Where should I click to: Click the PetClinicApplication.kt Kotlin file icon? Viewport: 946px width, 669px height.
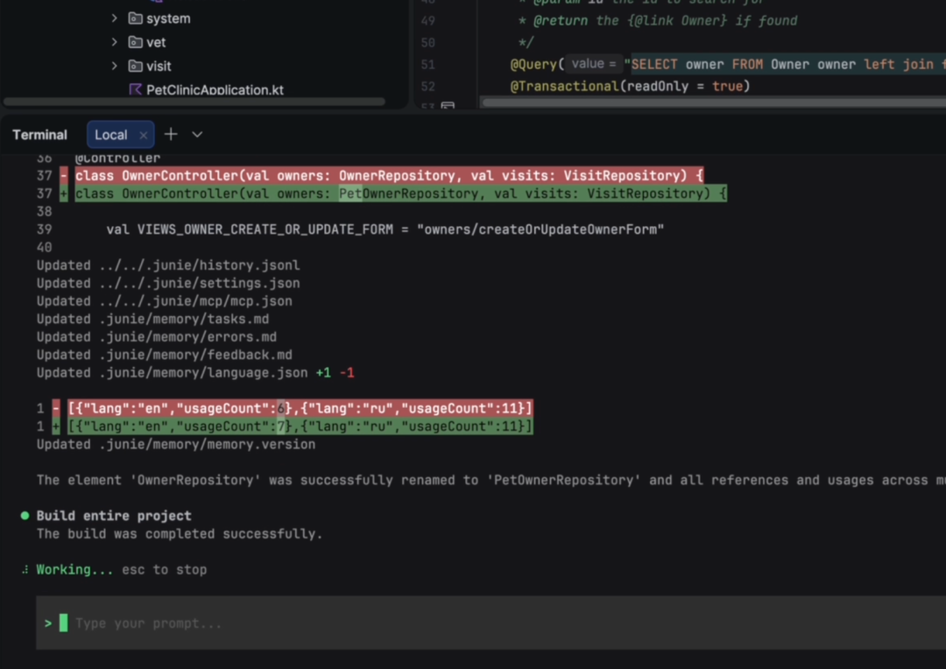(x=136, y=89)
